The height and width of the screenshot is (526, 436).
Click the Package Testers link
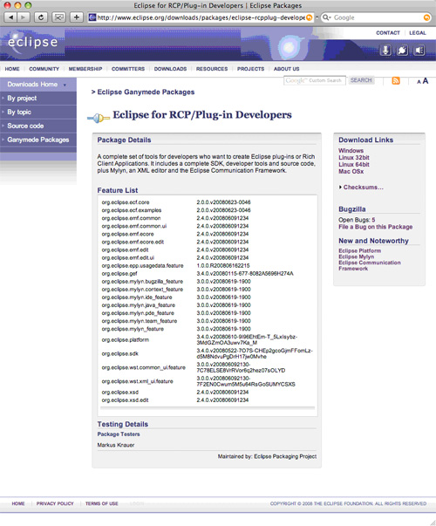pyautogui.click(x=119, y=434)
